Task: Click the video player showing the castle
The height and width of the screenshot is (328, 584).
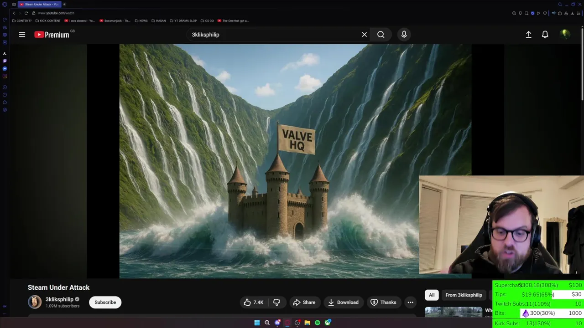Action: tap(295, 161)
